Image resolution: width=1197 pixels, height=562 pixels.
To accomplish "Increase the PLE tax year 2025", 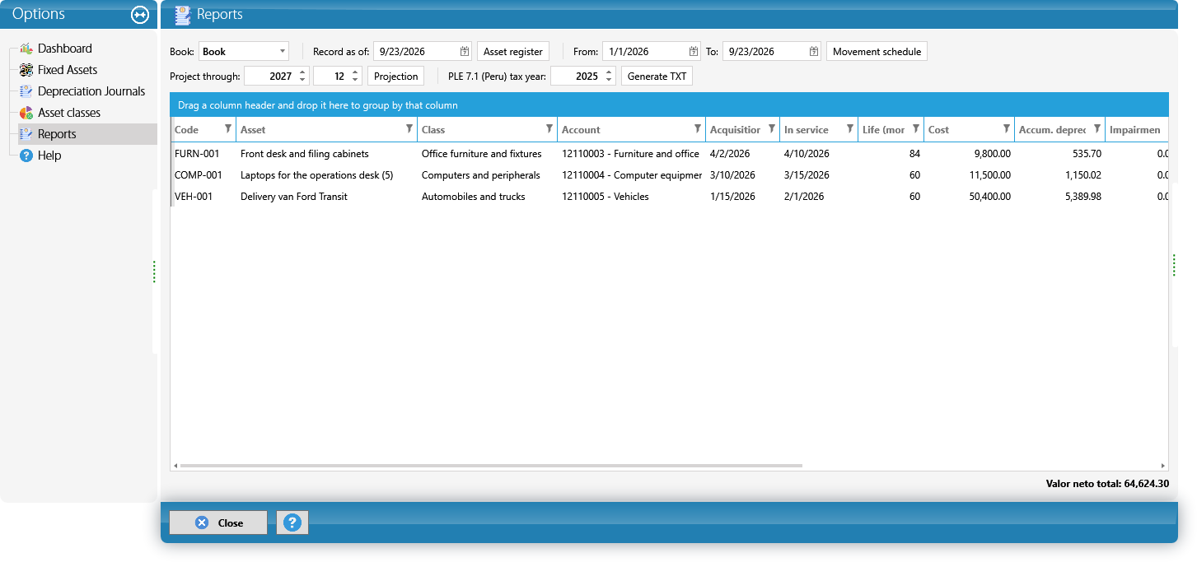I will tap(609, 72).
